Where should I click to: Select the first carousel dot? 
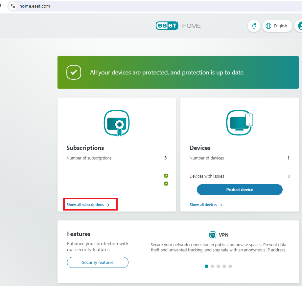pyautogui.click(x=207, y=266)
